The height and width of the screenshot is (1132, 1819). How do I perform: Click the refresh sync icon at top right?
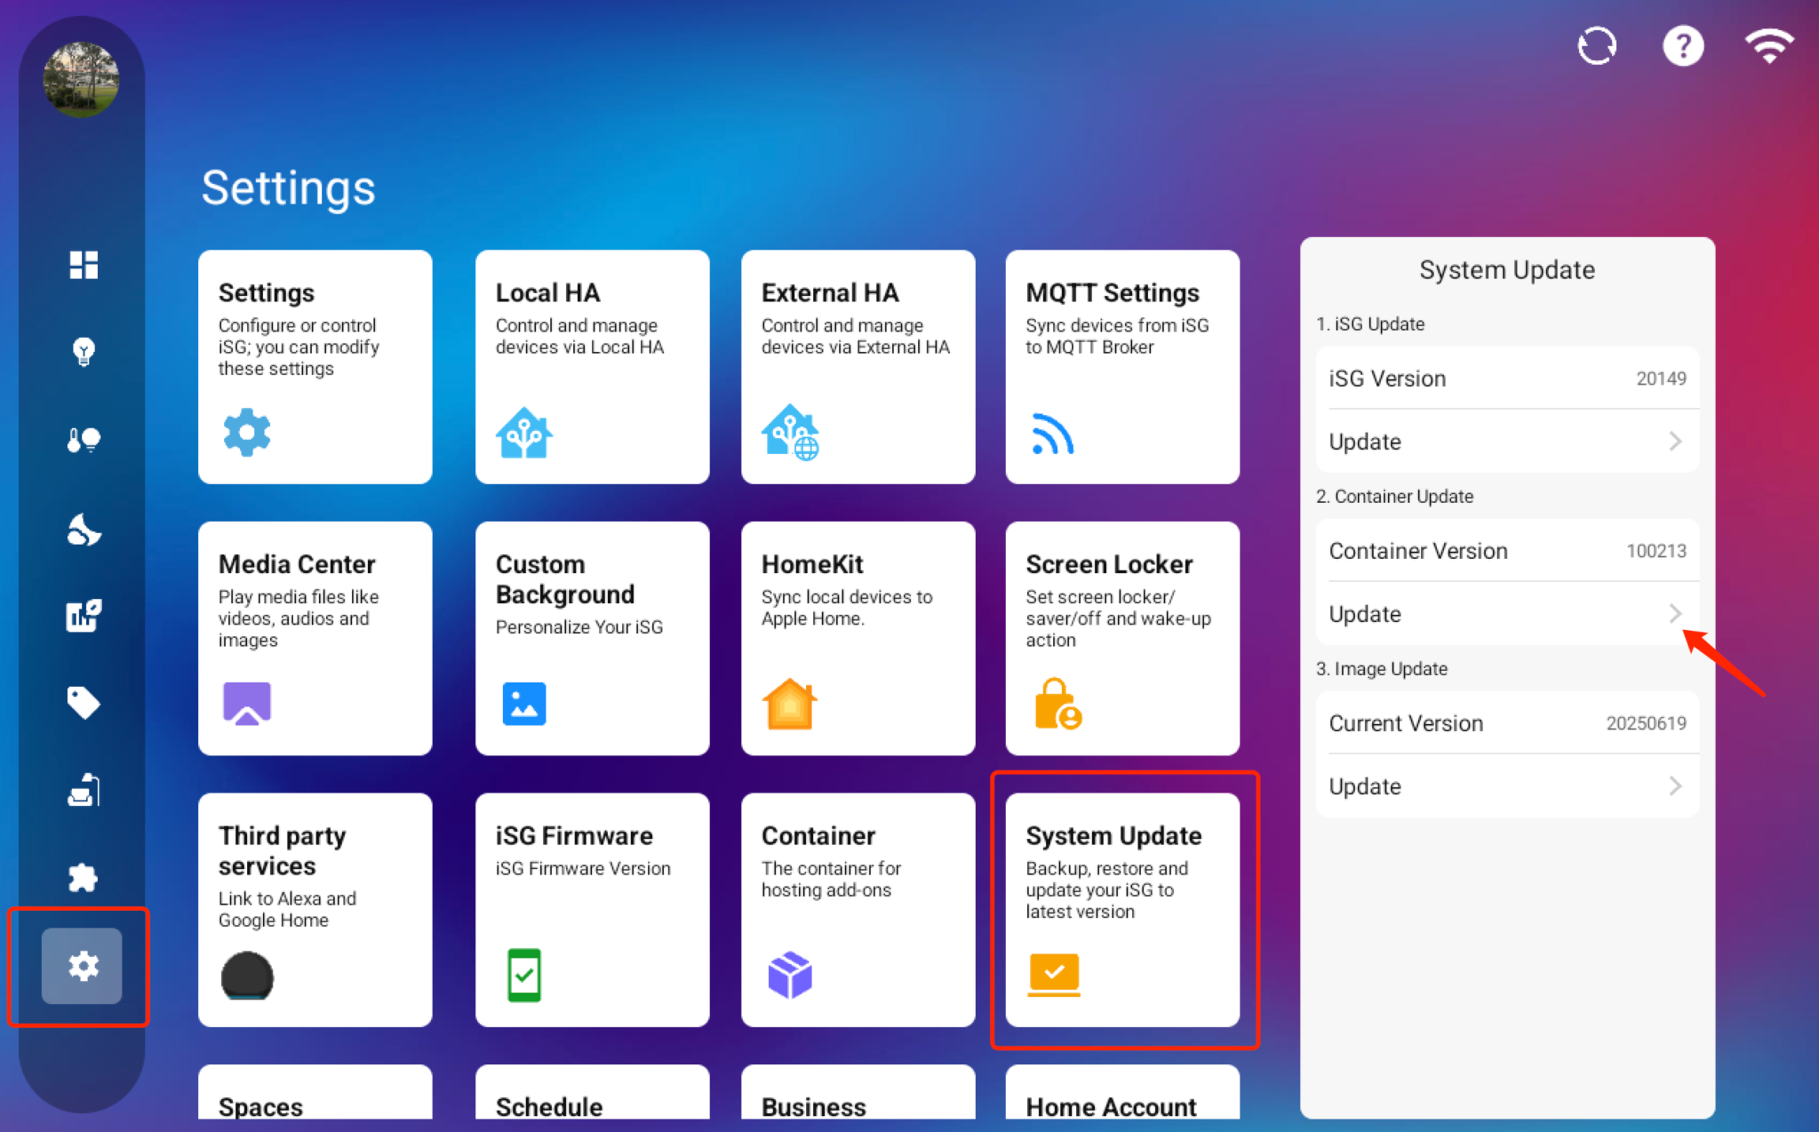point(1596,46)
